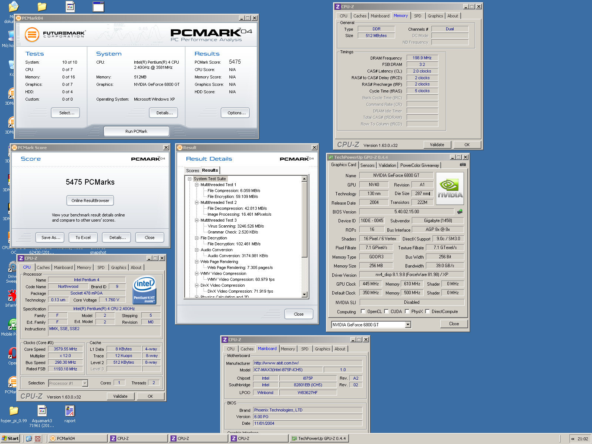This screenshot has height=444, width=592.
Task: Click the Run PCMark button
Action: (136, 131)
